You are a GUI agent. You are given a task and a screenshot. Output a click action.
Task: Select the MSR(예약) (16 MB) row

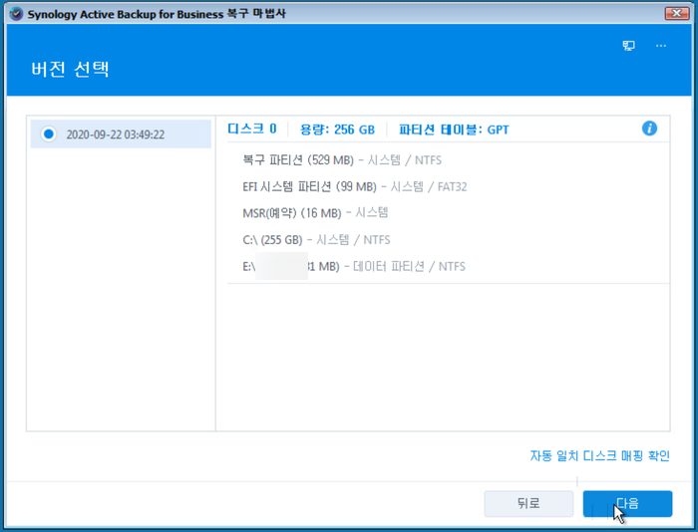tap(315, 213)
